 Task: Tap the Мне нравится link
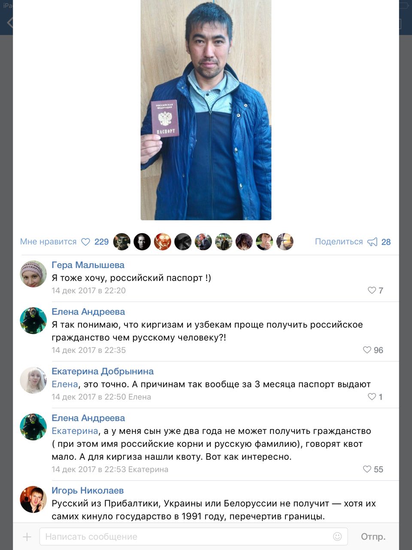(x=48, y=242)
